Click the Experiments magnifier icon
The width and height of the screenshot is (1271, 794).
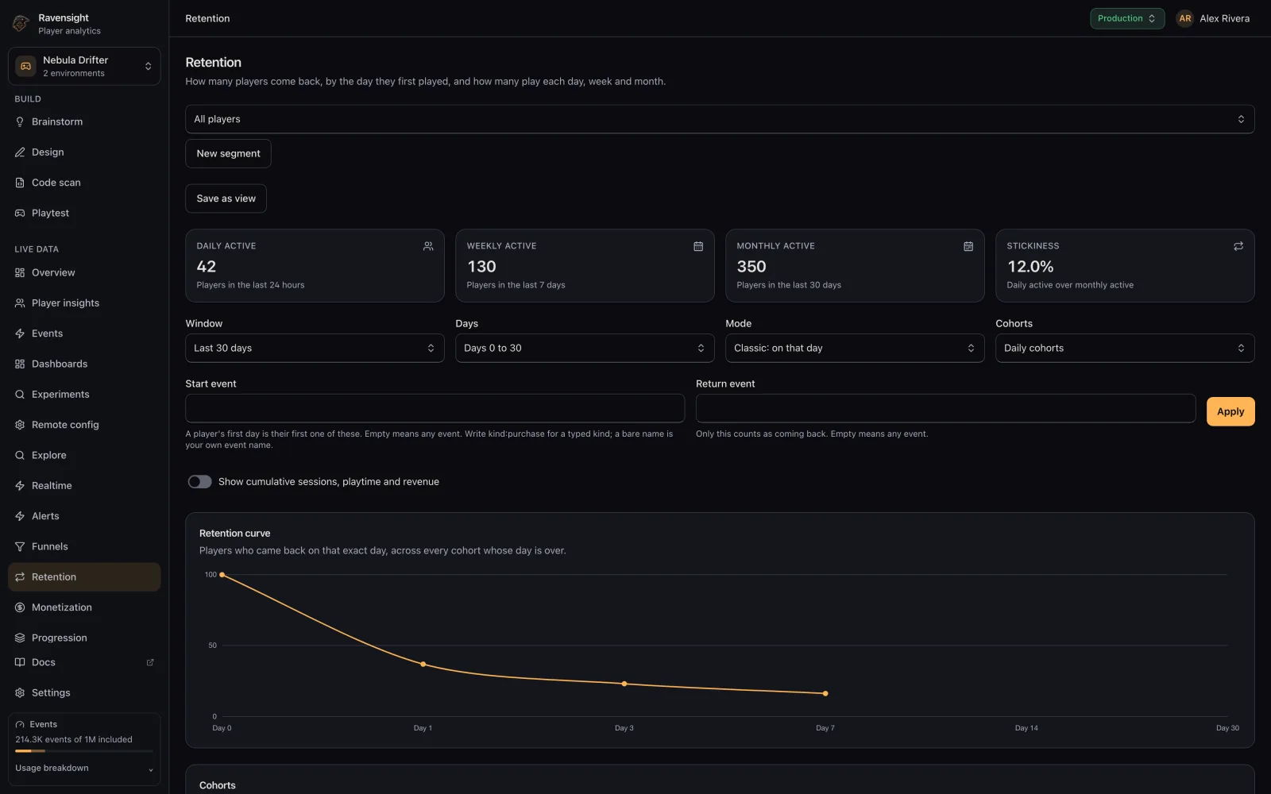pyautogui.click(x=20, y=395)
